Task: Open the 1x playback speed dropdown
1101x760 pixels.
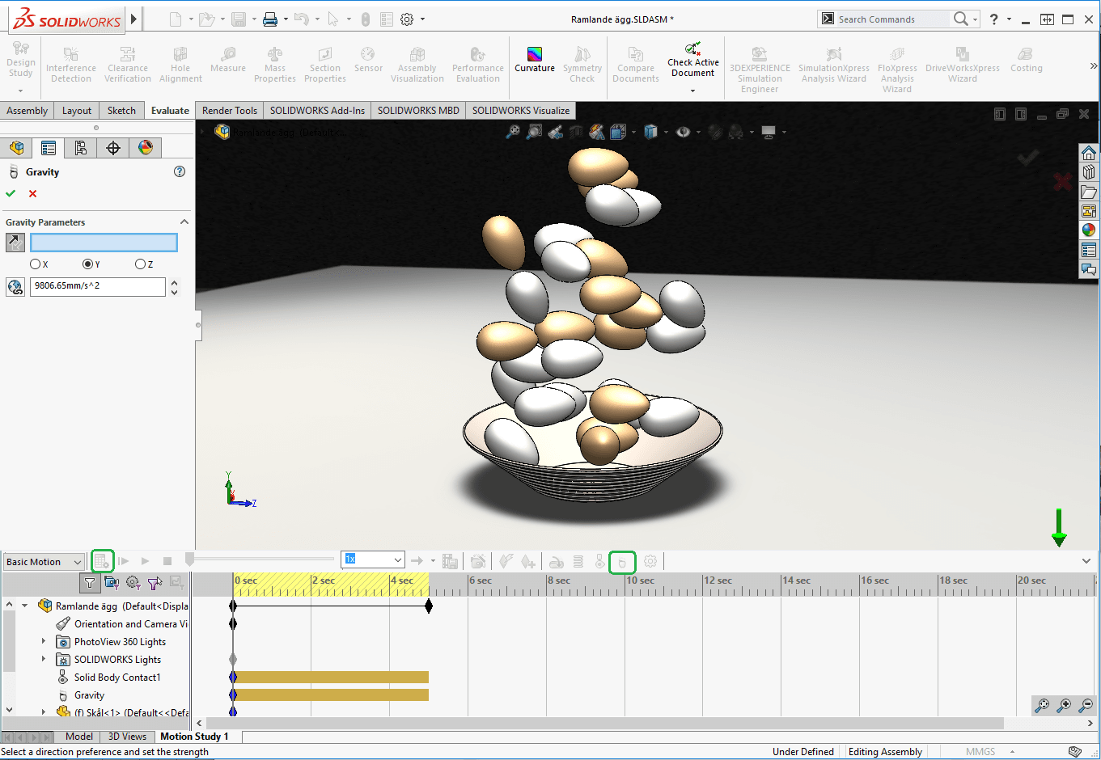Action: pyautogui.click(x=373, y=559)
